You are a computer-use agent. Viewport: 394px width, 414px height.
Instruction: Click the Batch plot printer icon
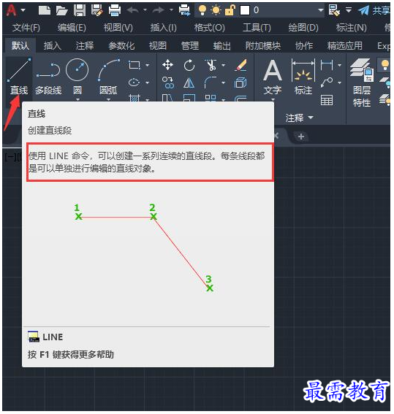(x=184, y=10)
